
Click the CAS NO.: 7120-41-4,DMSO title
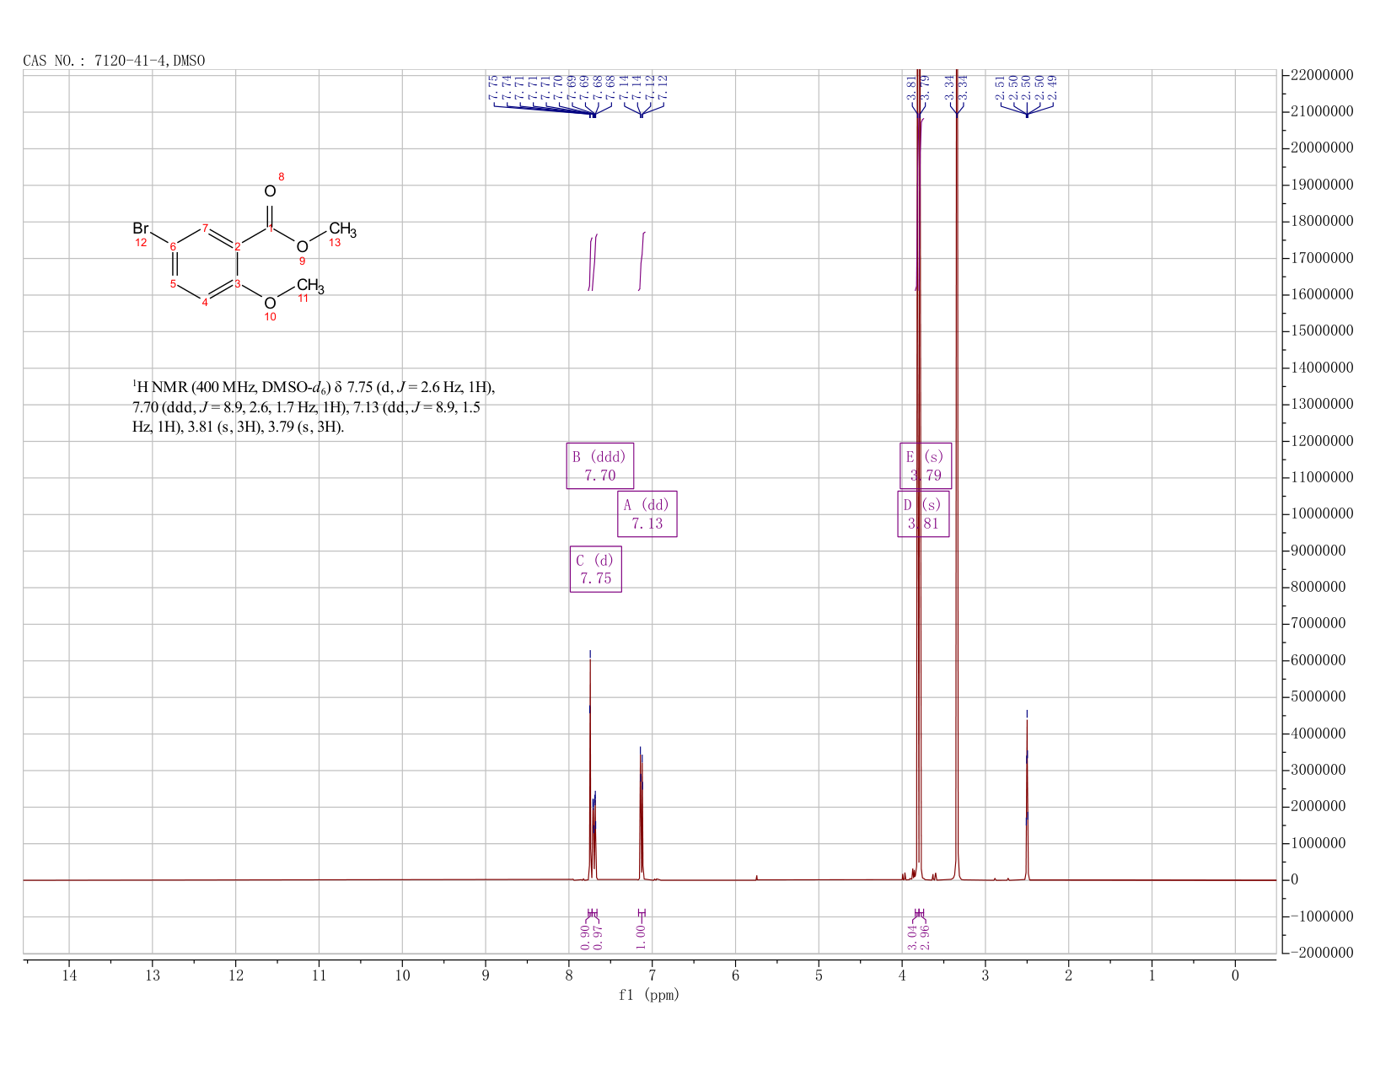click(114, 61)
